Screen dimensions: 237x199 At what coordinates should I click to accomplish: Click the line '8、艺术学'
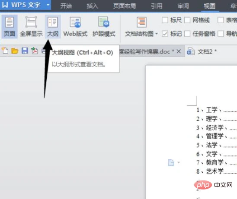(x=210, y=171)
